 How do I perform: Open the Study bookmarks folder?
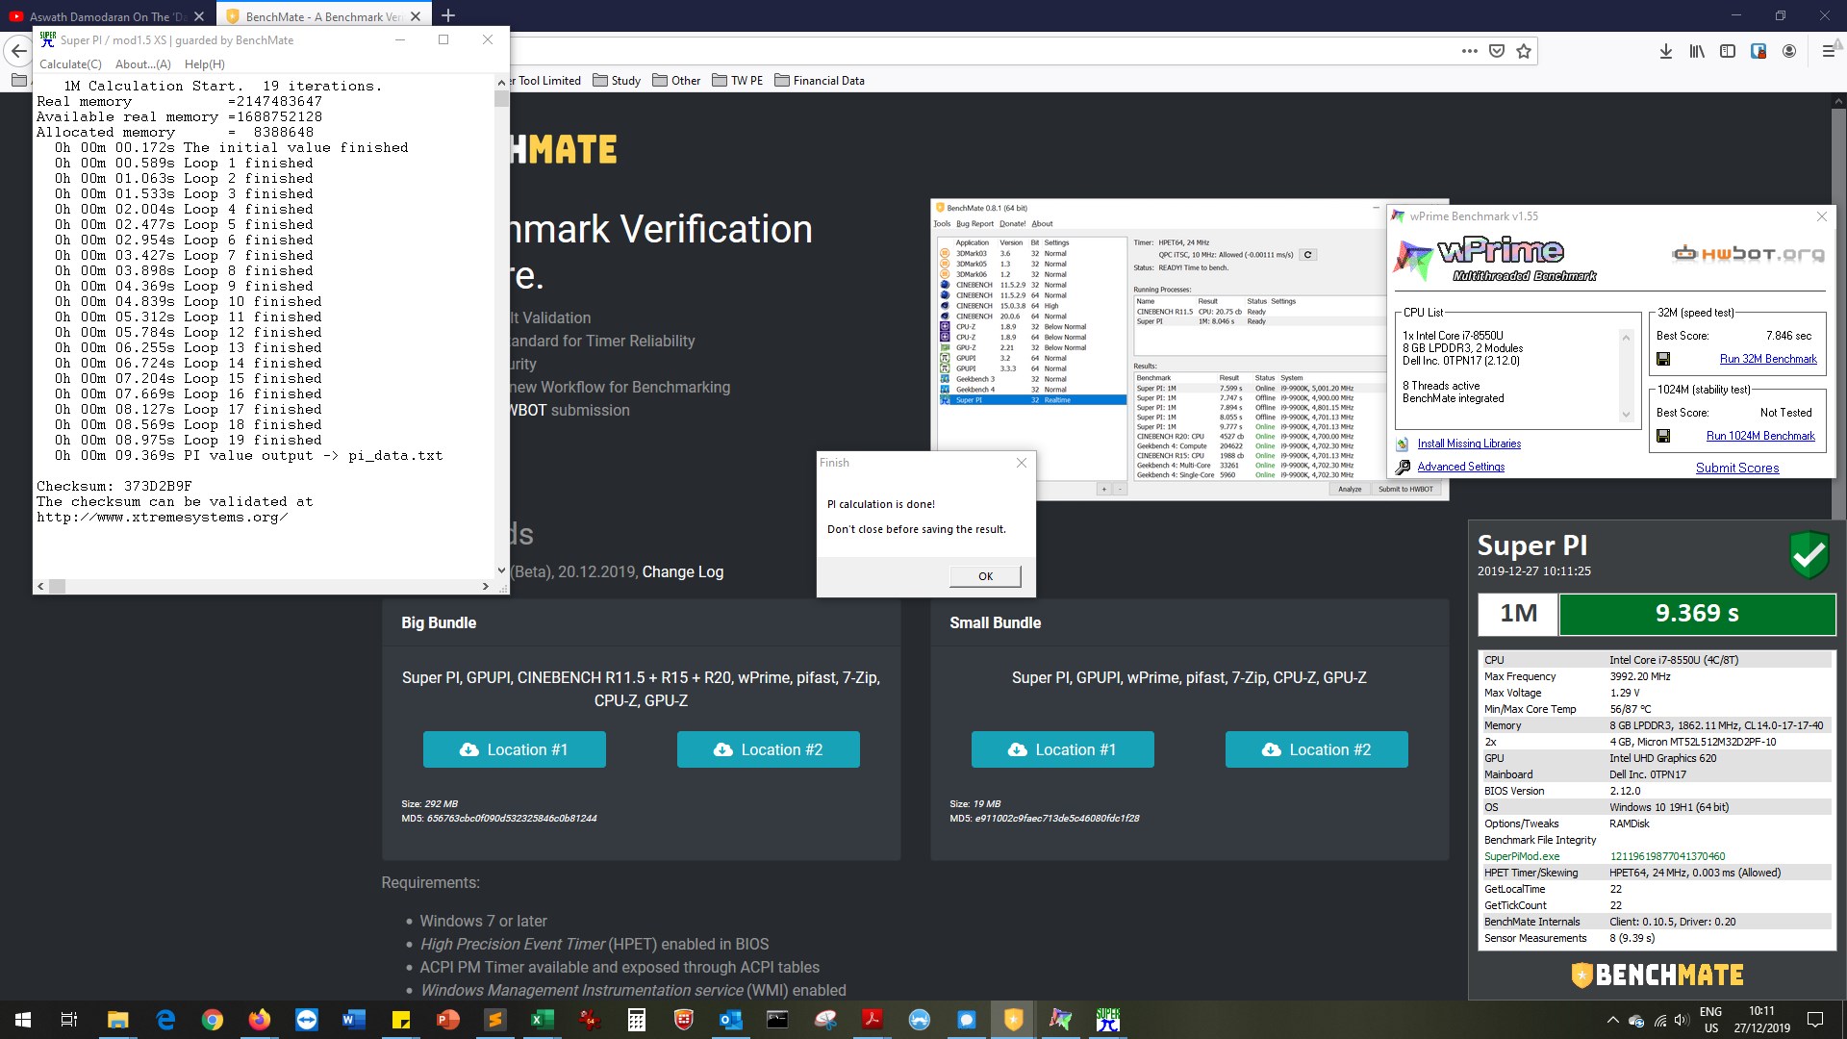click(x=618, y=81)
